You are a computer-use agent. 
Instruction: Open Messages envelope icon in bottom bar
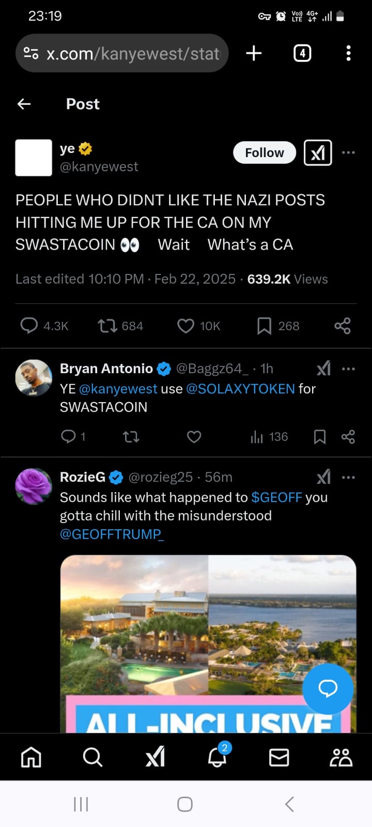[279, 758]
